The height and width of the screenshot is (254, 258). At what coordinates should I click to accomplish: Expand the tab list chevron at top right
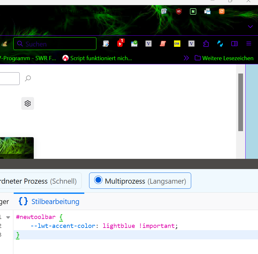(x=250, y=27)
